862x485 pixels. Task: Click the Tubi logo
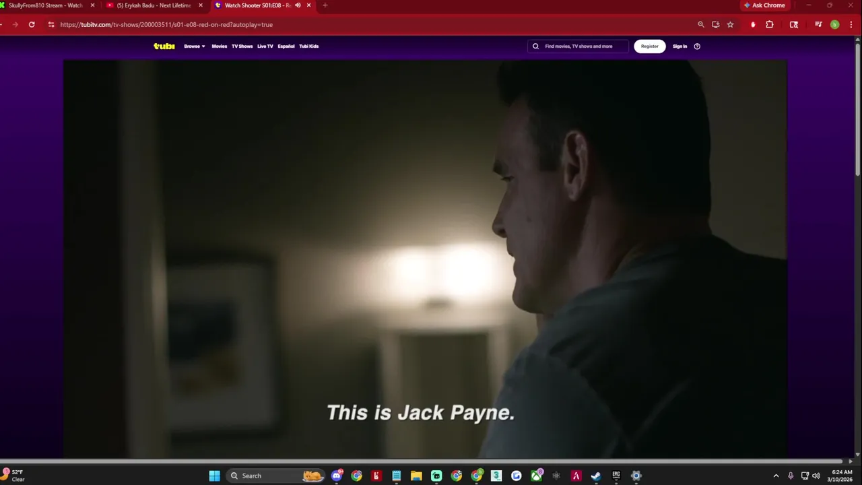[x=164, y=46]
